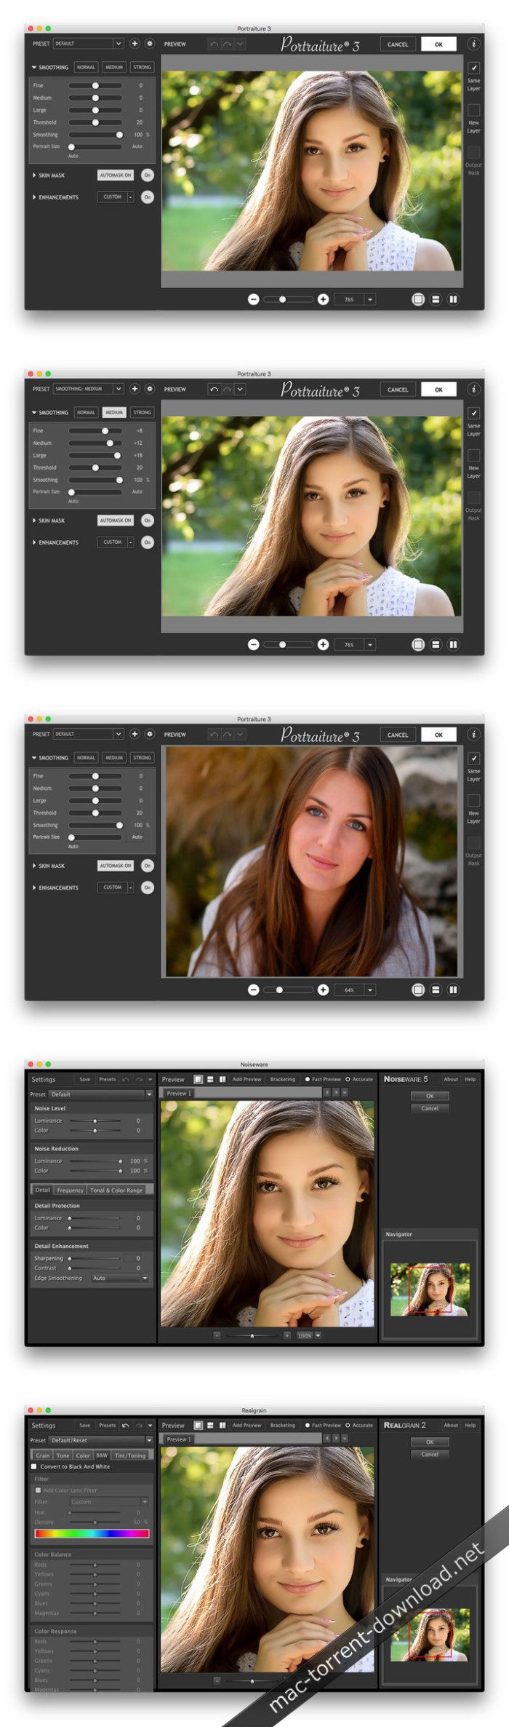Select Preview 1 tab in Noiseware
509x1727 pixels.
point(178,1093)
